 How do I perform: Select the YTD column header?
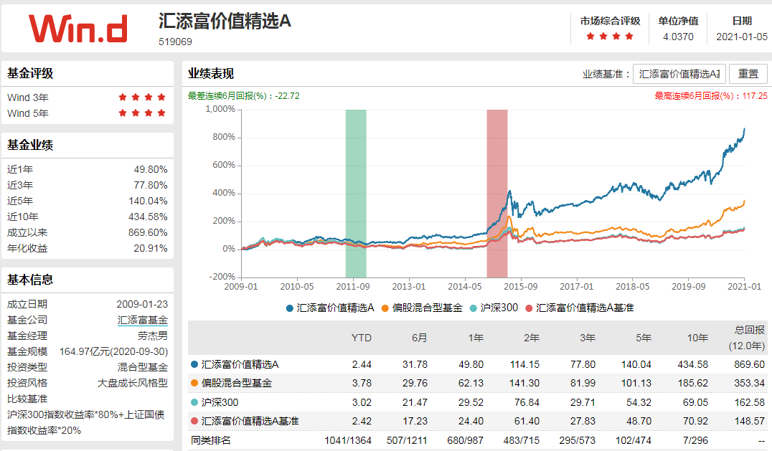(361, 337)
